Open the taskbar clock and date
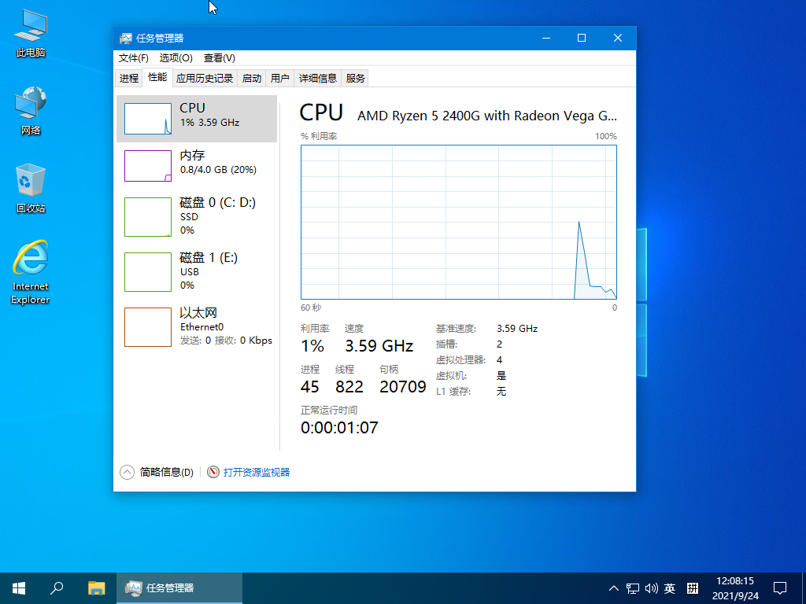Image resolution: width=806 pixels, height=604 pixels. click(x=735, y=588)
